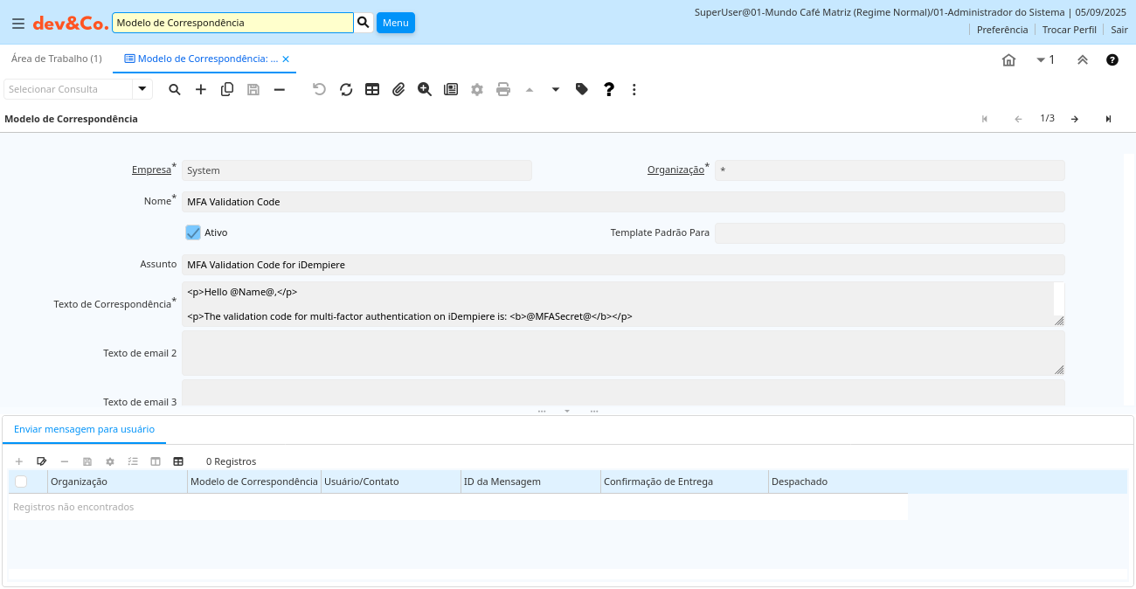Image resolution: width=1136 pixels, height=589 pixels.
Task: Click the Refresh toolbar icon
Action: (x=346, y=89)
